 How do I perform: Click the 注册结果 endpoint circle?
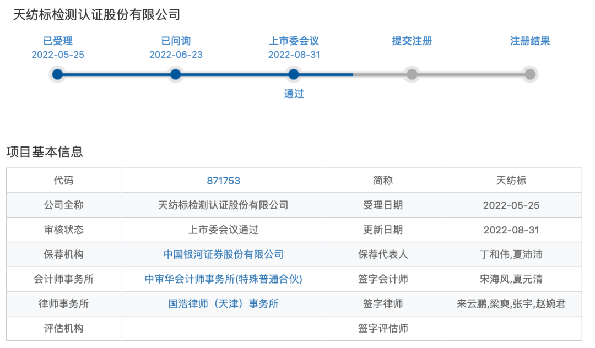[x=529, y=74]
